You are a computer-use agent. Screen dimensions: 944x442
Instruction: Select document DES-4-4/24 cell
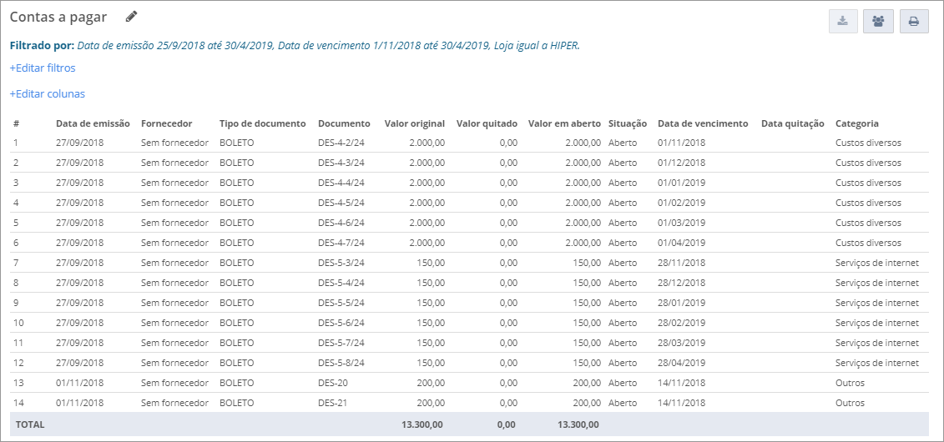point(341,182)
